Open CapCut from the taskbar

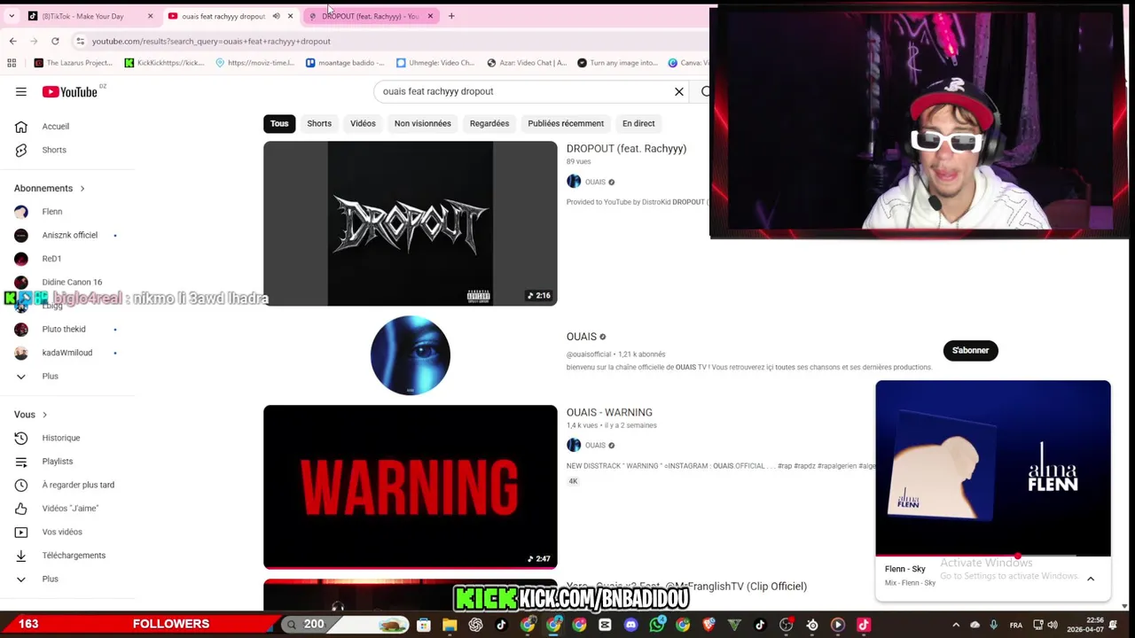tap(605, 625)
